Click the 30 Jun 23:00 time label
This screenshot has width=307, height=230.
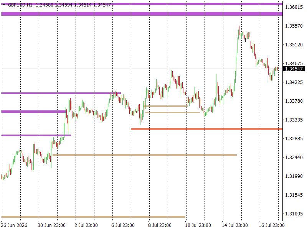pyautogui.click(x=51, y=225)
